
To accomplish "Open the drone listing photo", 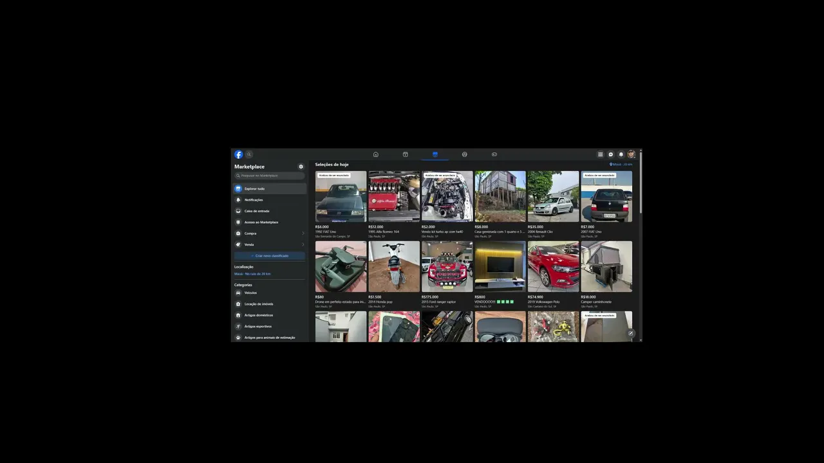I will 341,266.
